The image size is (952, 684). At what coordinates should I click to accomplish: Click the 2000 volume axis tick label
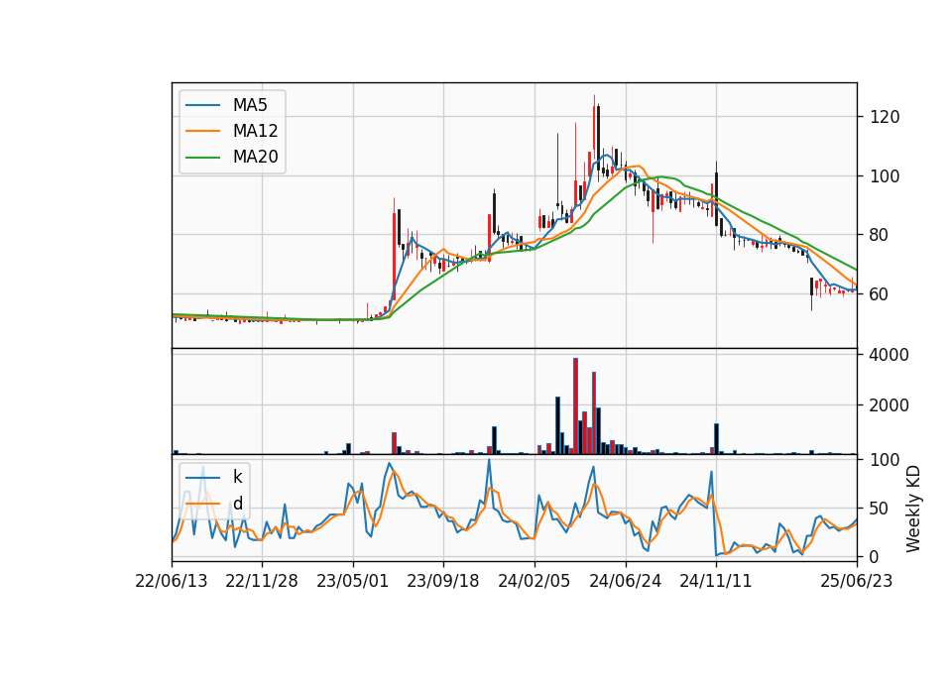(890, 405)
